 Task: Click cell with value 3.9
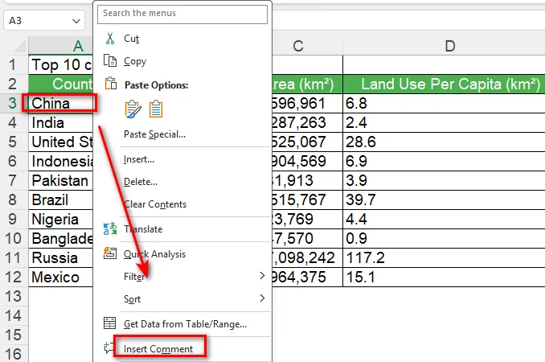point(444,180)
